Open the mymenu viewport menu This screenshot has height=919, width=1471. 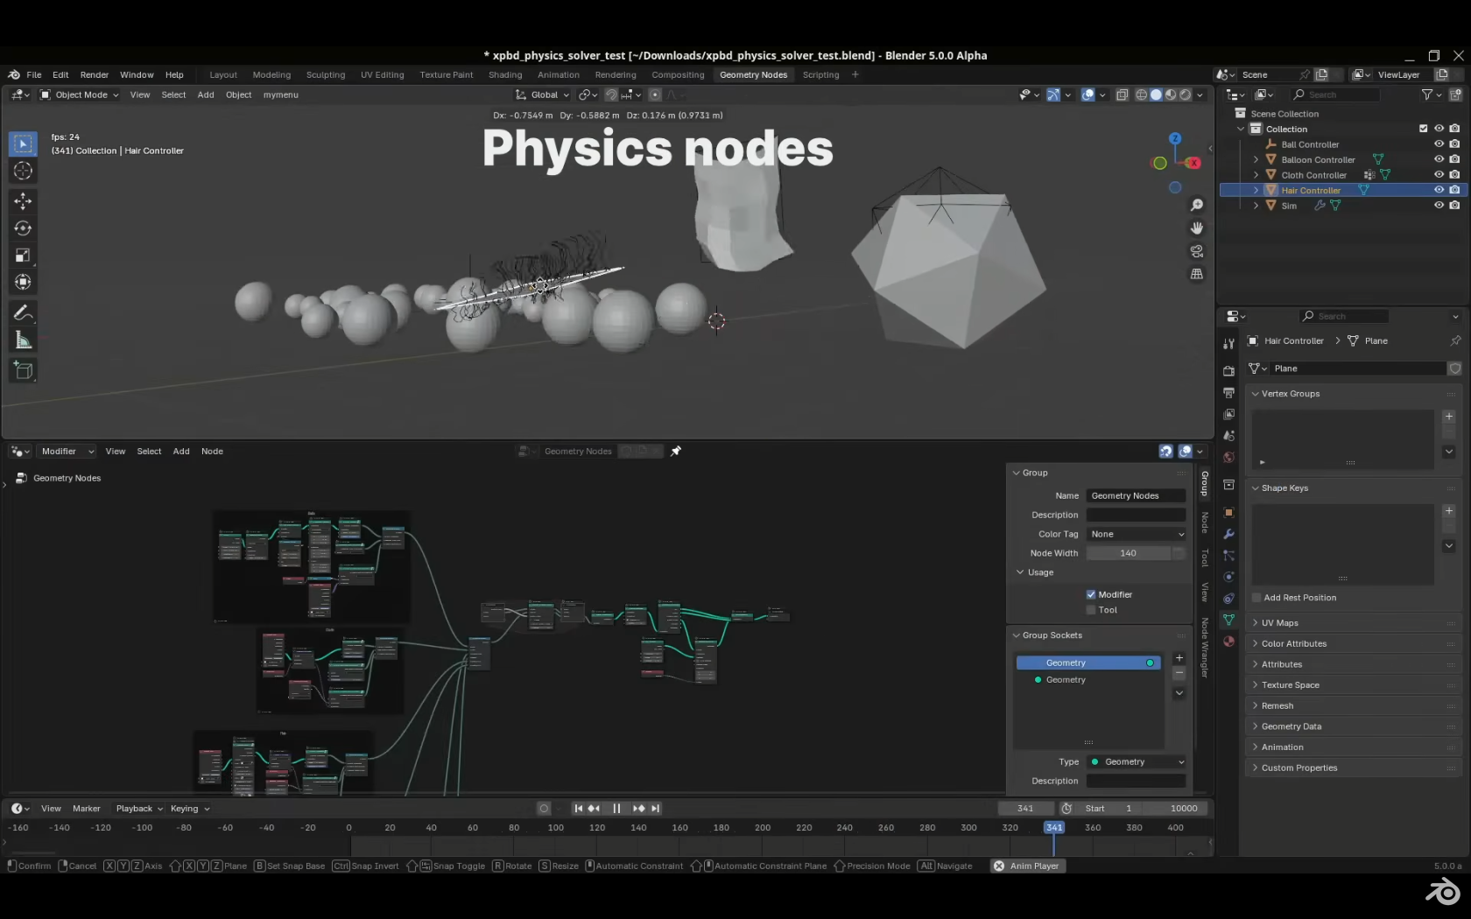280,95
